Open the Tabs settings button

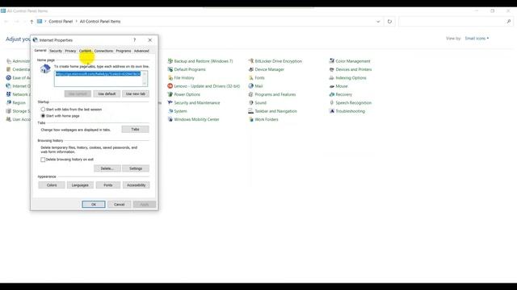[135, 129]
